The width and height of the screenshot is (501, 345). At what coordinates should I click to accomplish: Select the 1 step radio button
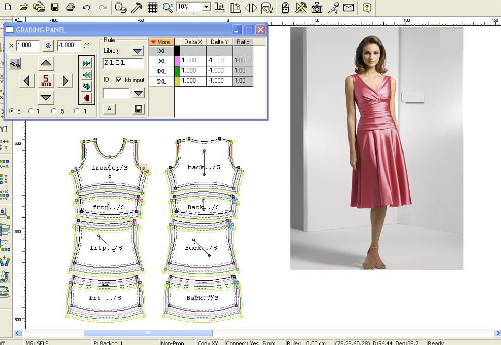30,111
